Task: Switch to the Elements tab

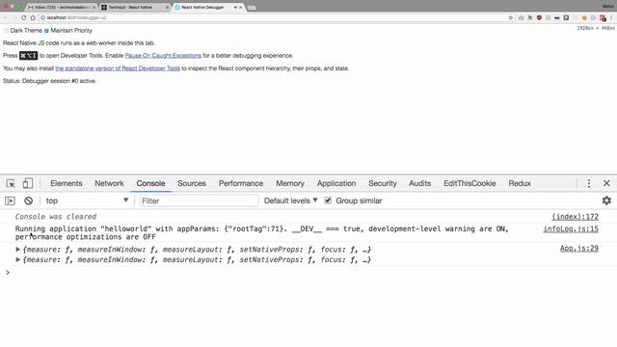Action: 67,183
